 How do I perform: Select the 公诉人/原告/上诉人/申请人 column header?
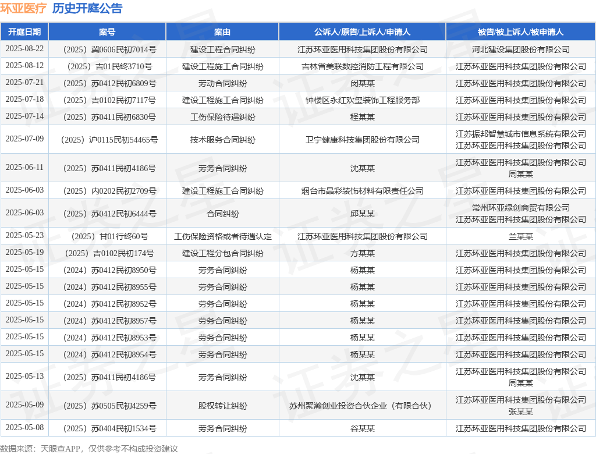click(x=362, y=32)
